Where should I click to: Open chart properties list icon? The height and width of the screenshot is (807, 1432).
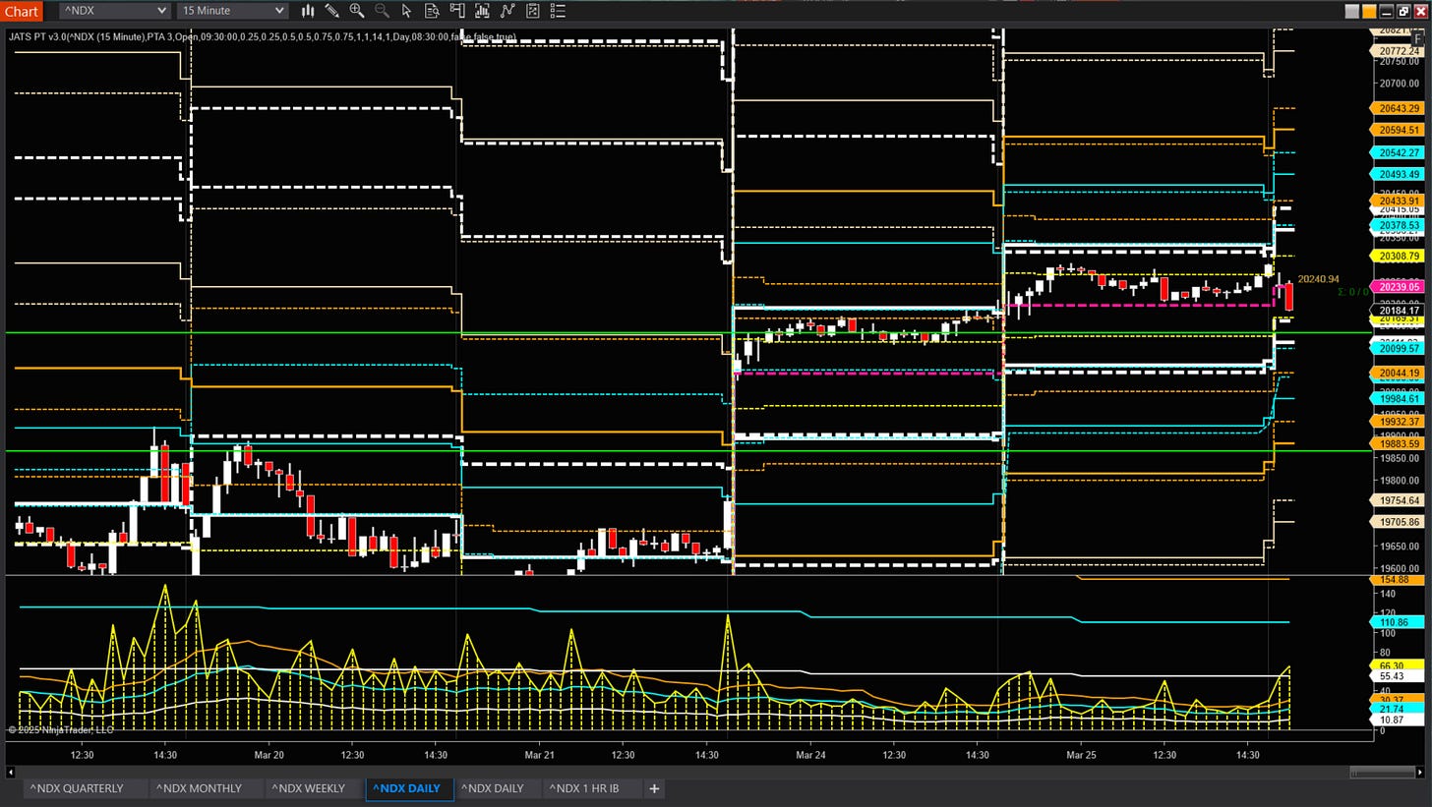[x=558, y=11]
